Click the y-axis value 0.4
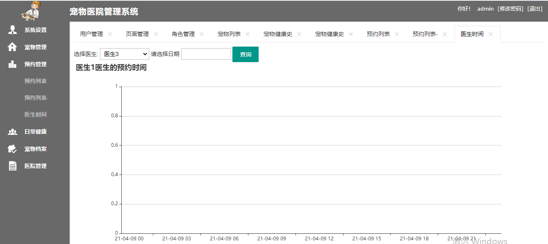 click(x=114, y=175)
